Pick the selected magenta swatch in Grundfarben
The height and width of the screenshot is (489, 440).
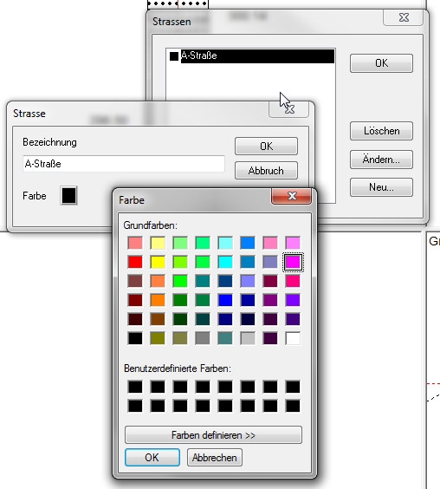point(293,262)
